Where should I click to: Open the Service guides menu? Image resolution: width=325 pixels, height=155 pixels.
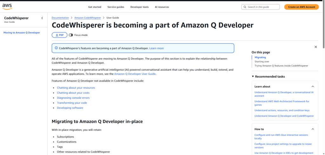116,7
